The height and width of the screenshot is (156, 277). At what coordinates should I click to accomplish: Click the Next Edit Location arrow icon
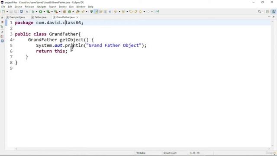(x=135, y=12)
